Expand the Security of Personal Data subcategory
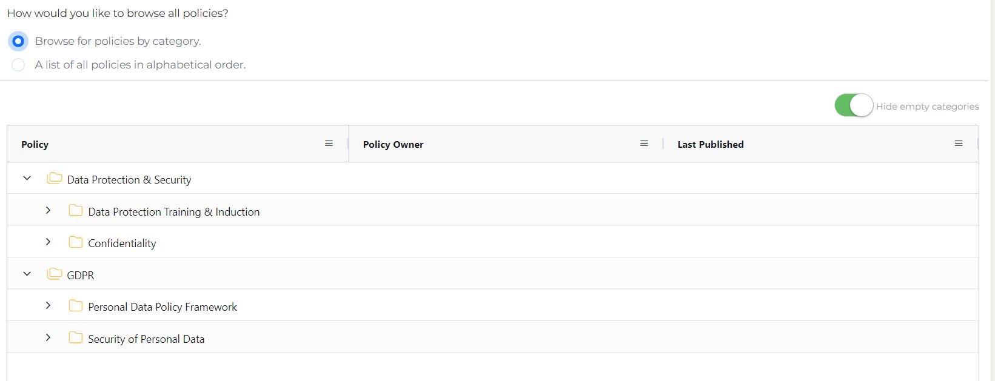The image size is (995, 381). click(x=48, y=337)
